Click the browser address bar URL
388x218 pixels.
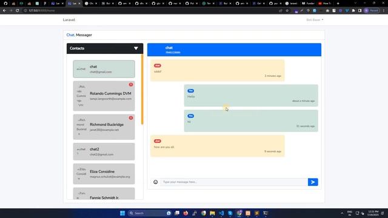tap(42, 11)
